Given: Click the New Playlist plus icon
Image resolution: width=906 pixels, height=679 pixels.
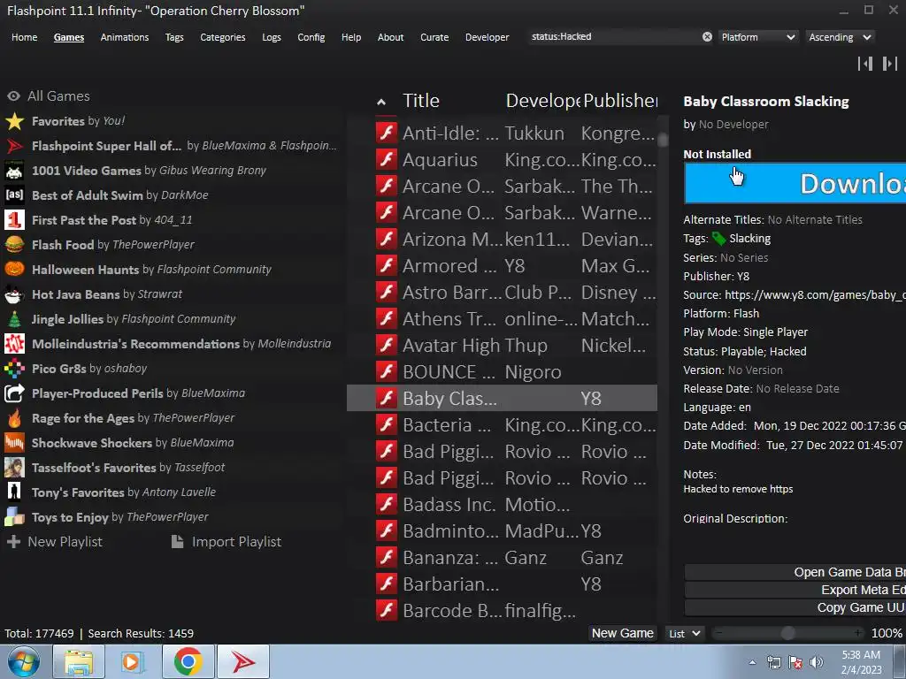Looking at the screenshot, I should tap(13, 542).
